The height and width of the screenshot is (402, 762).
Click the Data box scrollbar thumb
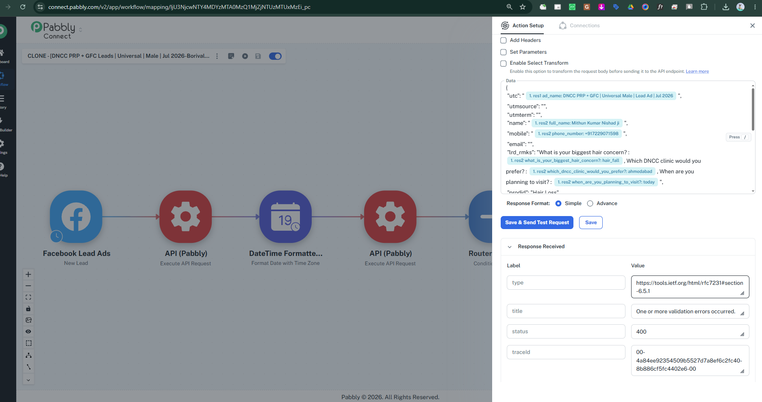753,109
